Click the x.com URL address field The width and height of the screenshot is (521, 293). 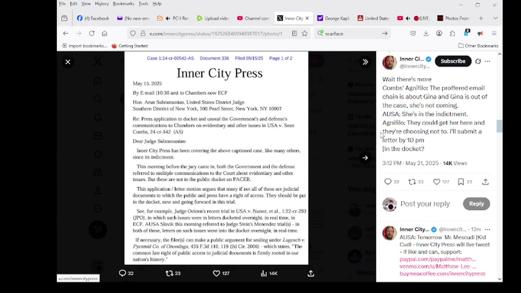[216, 34]
